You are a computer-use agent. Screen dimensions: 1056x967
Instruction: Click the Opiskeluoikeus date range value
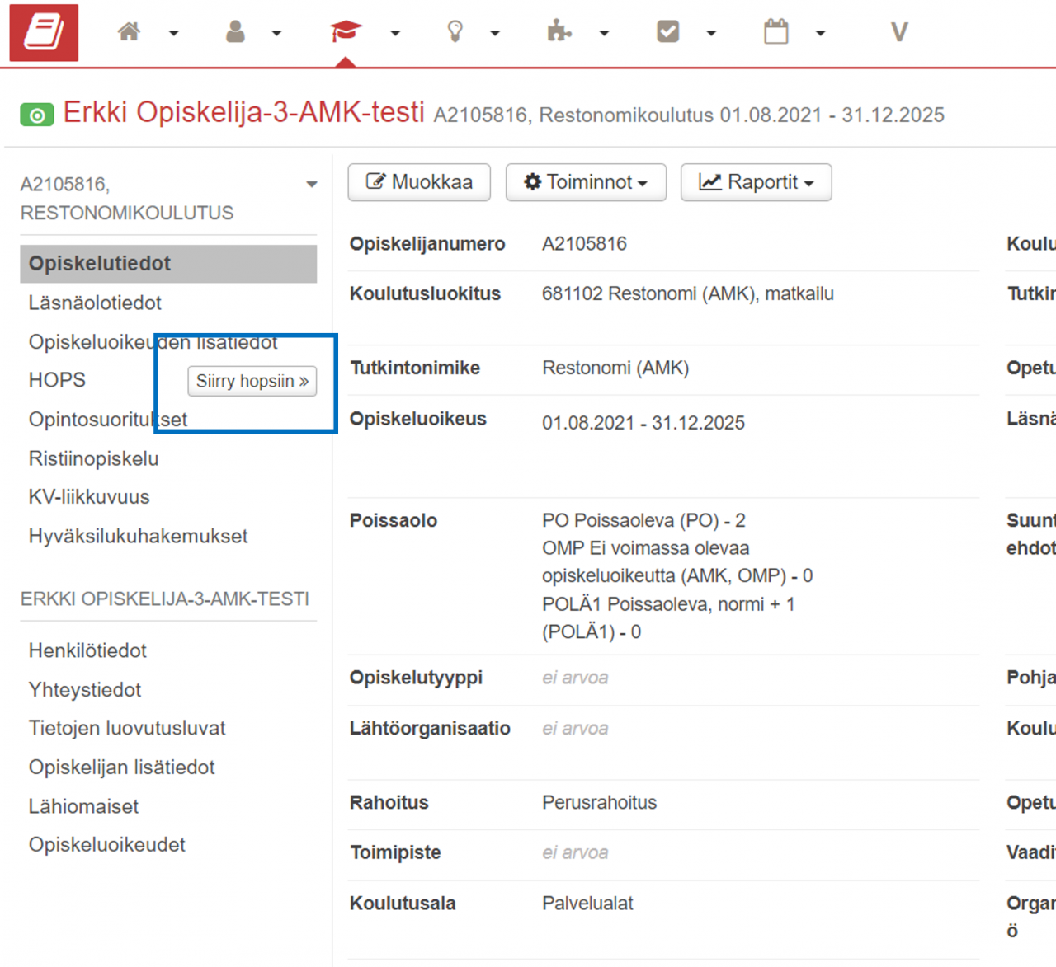pos(643,423)
